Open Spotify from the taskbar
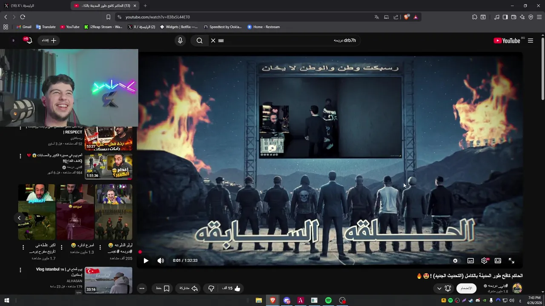This screenshot has width=545, height=306. [x=328, y=300]
